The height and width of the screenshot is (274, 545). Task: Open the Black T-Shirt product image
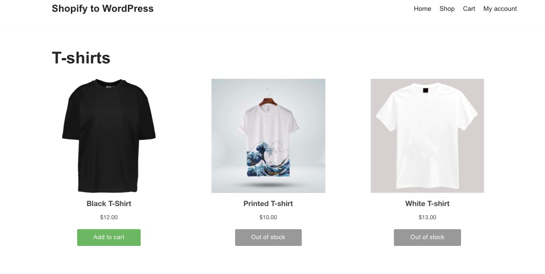109,136
